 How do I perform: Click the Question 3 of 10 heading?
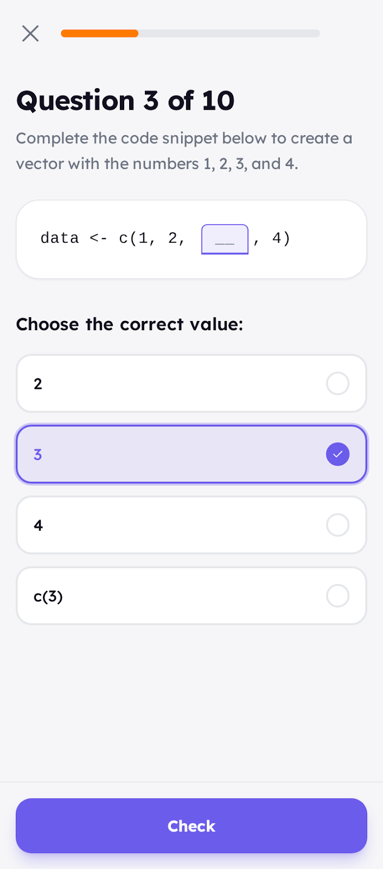(125, 100)
